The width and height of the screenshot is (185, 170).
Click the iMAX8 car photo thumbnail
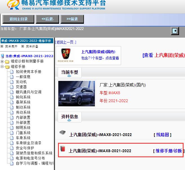tap(77, 94)
